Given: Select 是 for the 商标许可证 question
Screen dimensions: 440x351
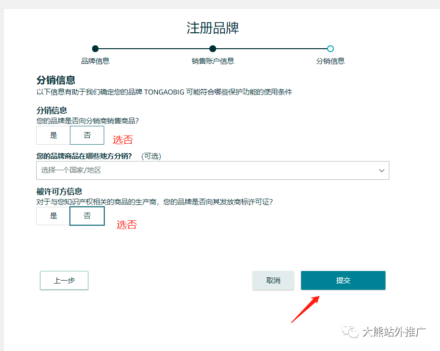Looking at the screenshot, I should (53, 216).
